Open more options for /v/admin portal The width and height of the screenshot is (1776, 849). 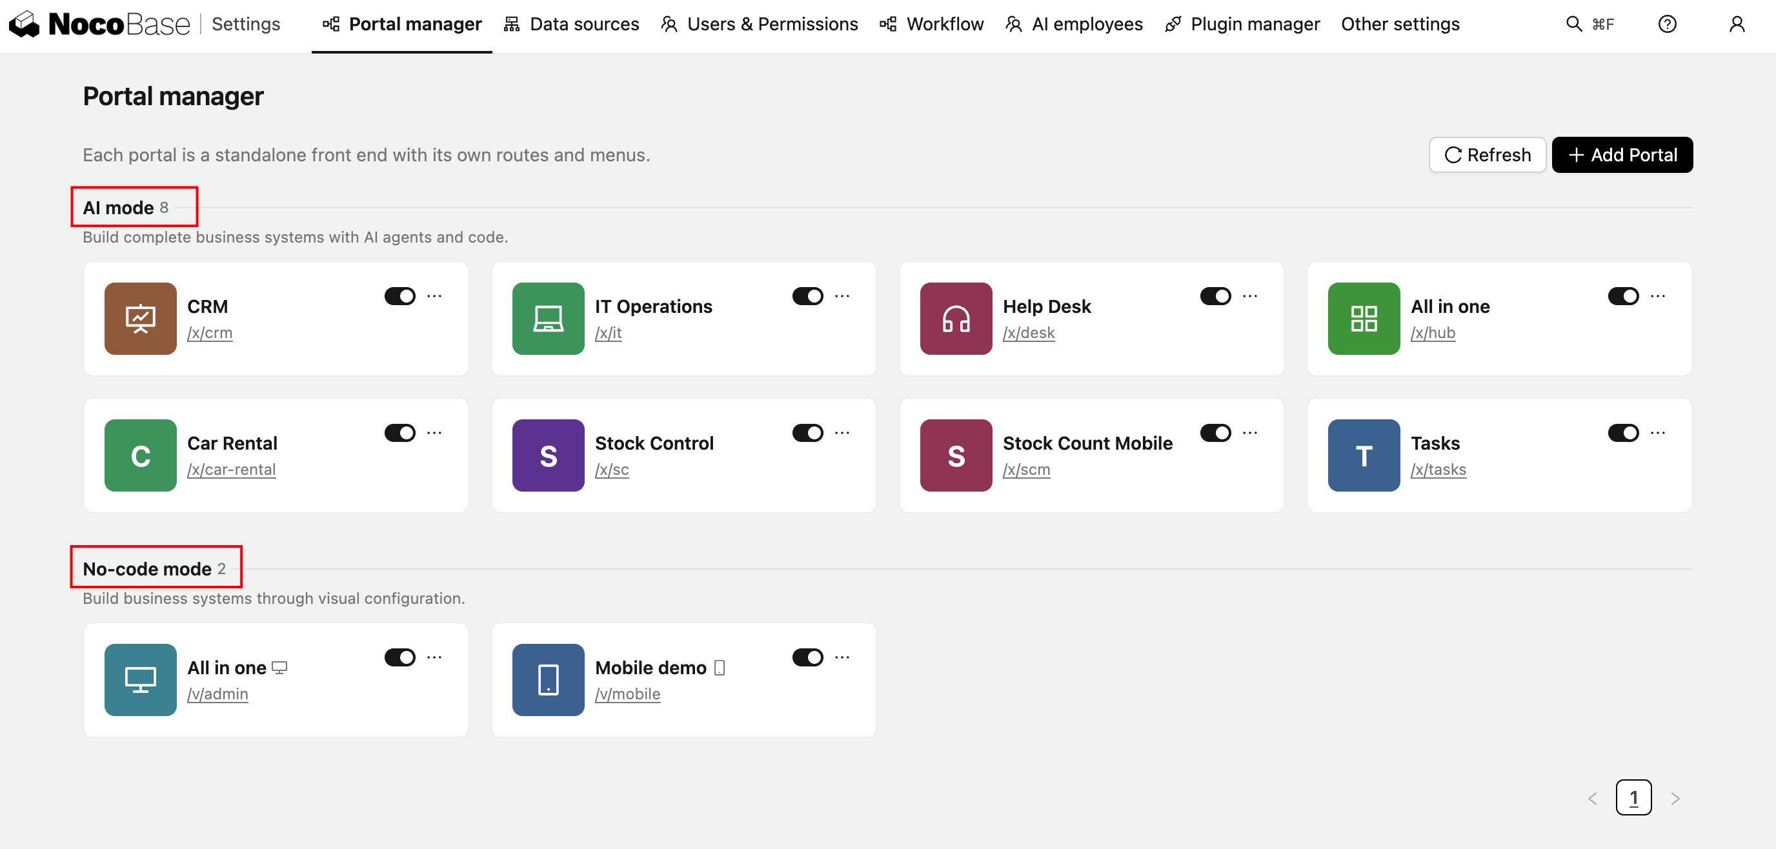tap(434, 657)
